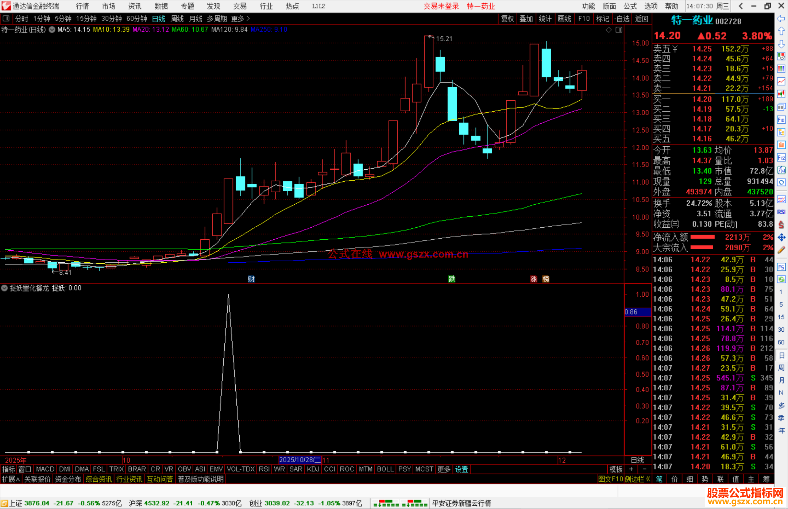Click the 设置 indicator settings button
The height and width of the screenshot is (509, 788).
pos(461,469)
